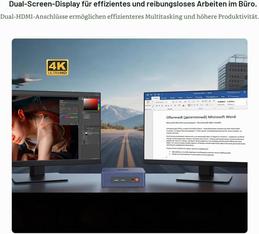Switch to the Вставка ribbon tab
The width and height of the screenshot is (259, 234).
pyautogui.click(x=164, y=98)
